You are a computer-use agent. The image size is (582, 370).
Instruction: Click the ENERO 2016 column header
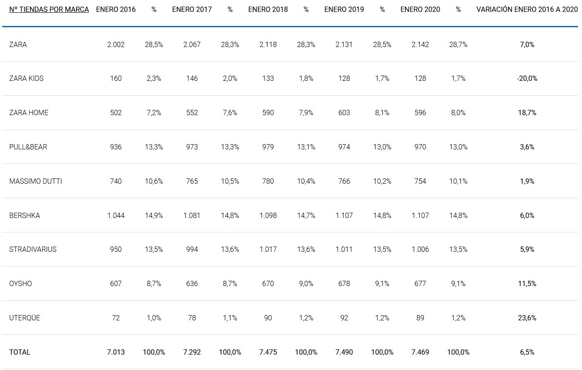[116, 10]
